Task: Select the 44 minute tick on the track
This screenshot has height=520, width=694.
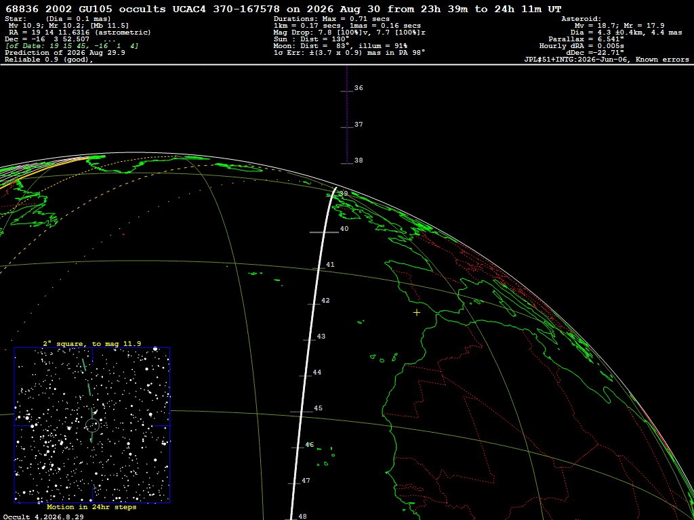Action: 317,372
